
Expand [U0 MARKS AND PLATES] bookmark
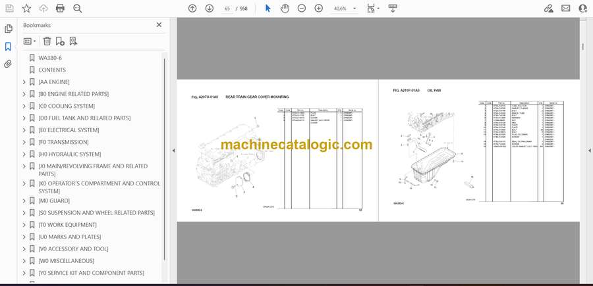point(24,237)
